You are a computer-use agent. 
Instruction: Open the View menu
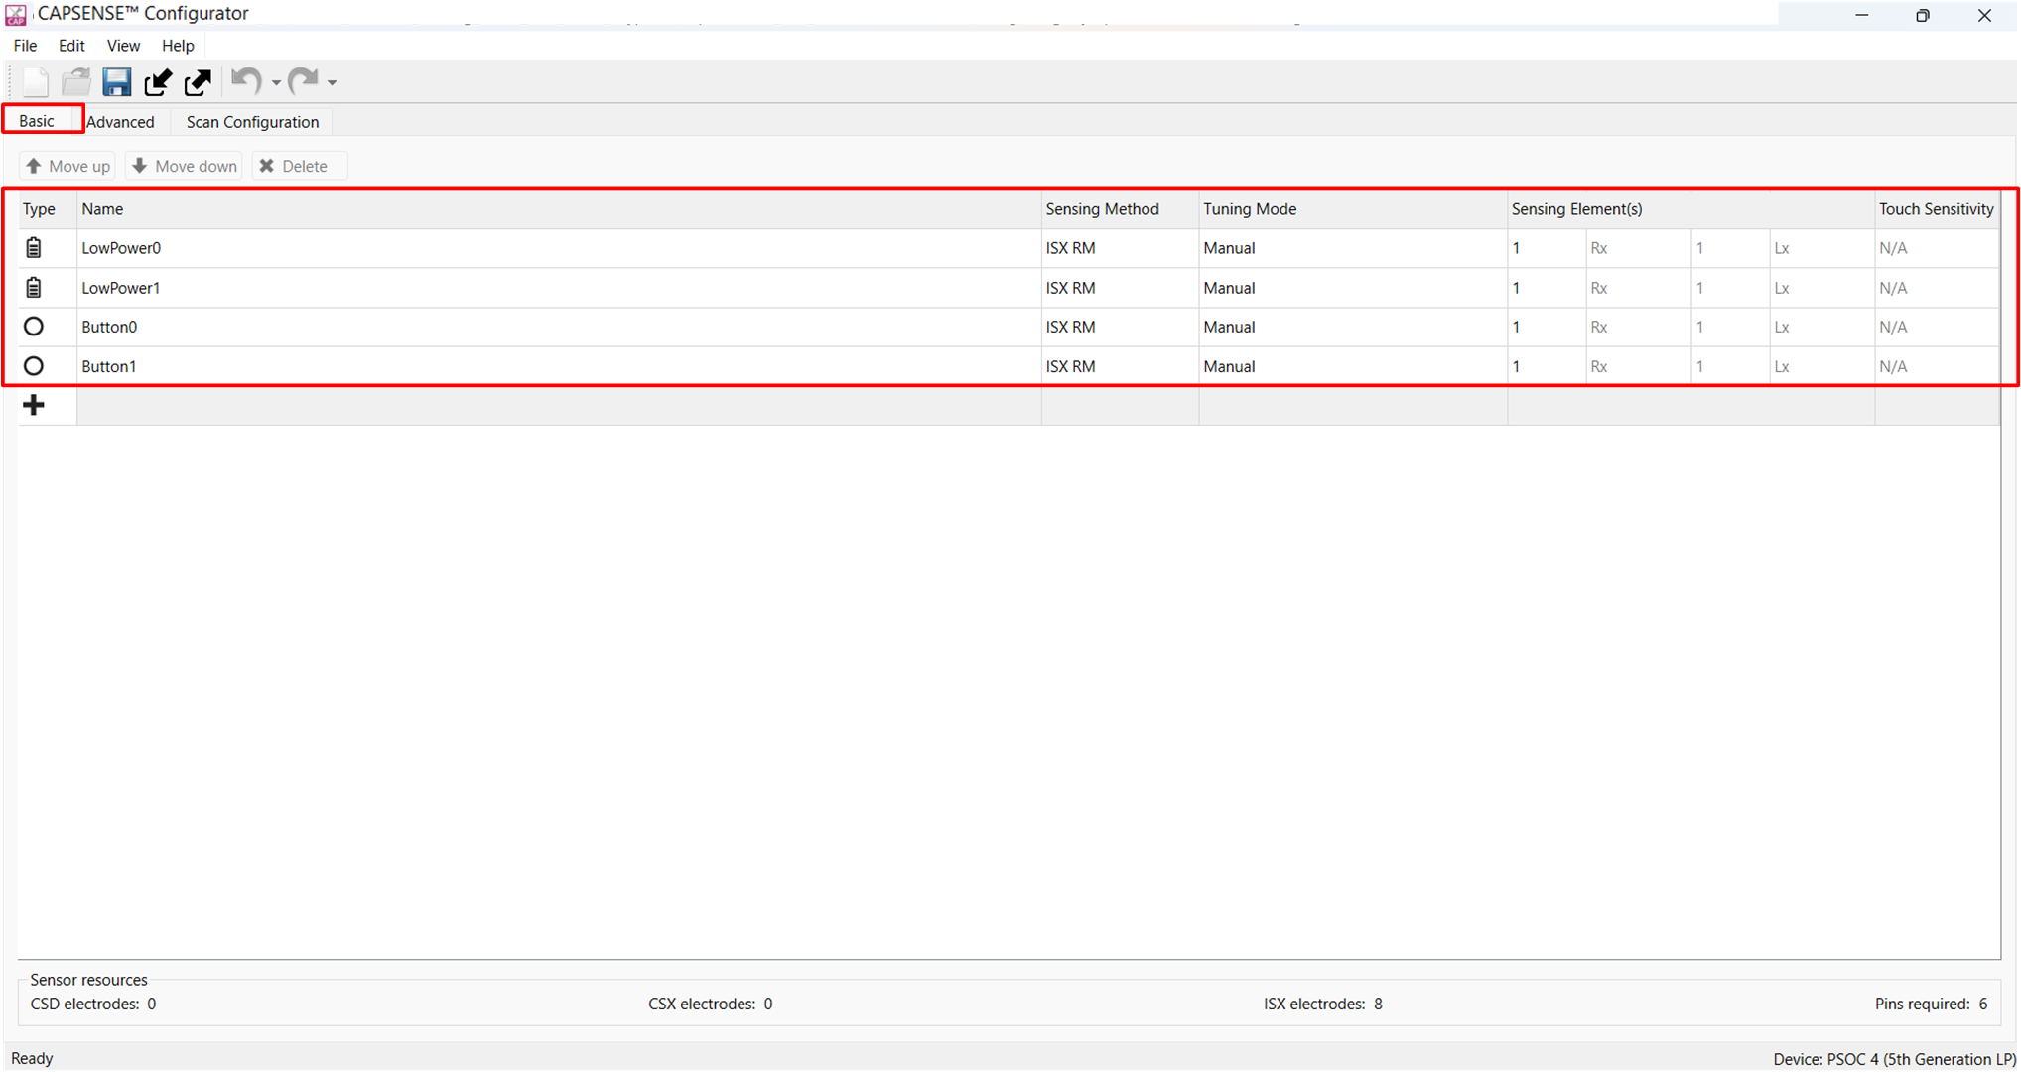click(x=123, y=46)
